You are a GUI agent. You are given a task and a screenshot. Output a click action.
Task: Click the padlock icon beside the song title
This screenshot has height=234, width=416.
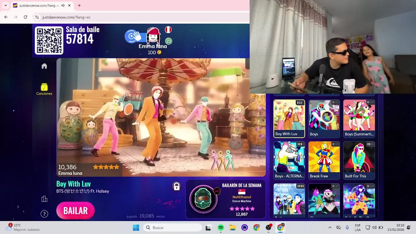(x=176, y=186)
